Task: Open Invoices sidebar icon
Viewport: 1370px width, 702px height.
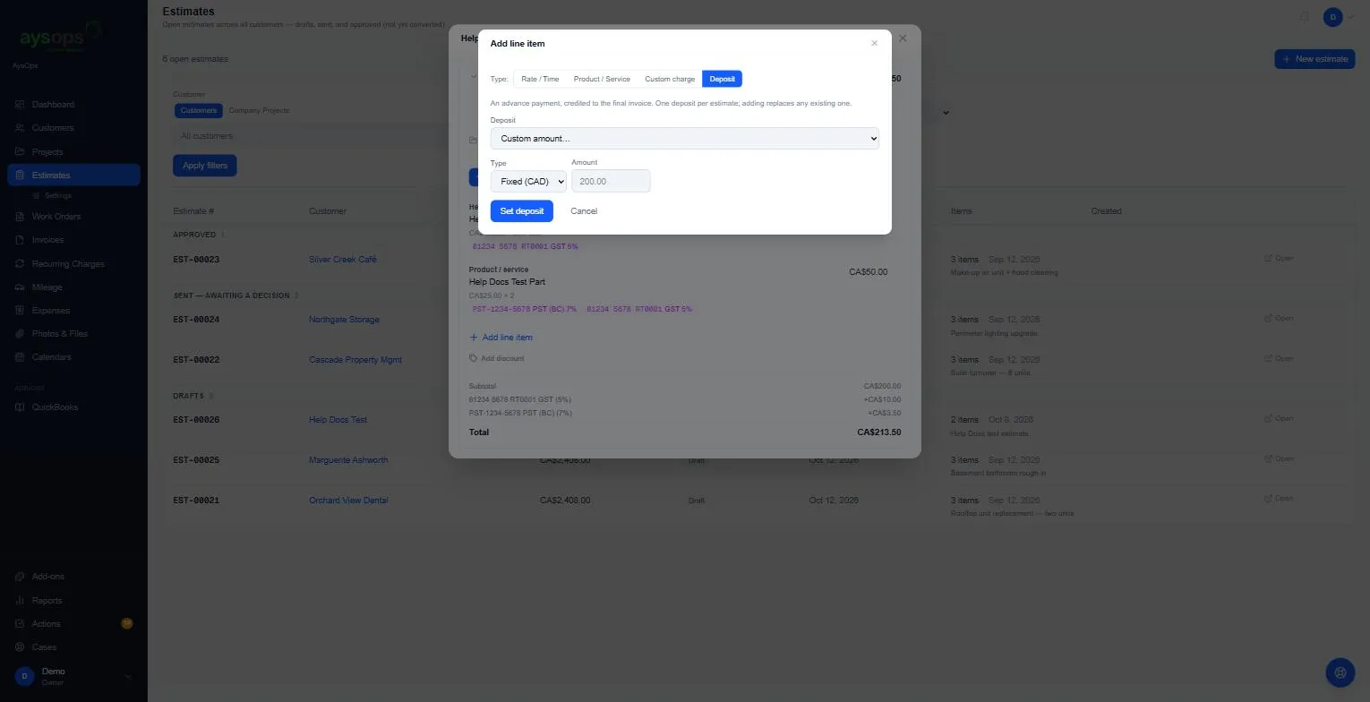Action: (x=20, y=240)
